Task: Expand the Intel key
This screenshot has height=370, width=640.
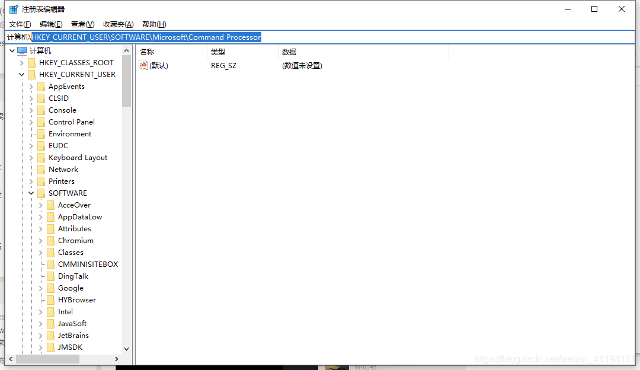Action: pyautogui.click(x=40, y=312)
